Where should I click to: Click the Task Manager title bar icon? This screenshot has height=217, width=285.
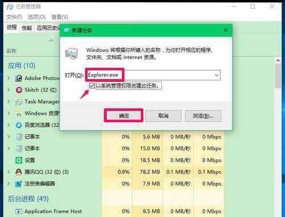coord(10,7)
